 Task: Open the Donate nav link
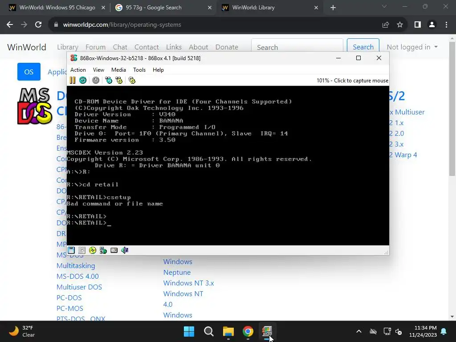[227, 47]
